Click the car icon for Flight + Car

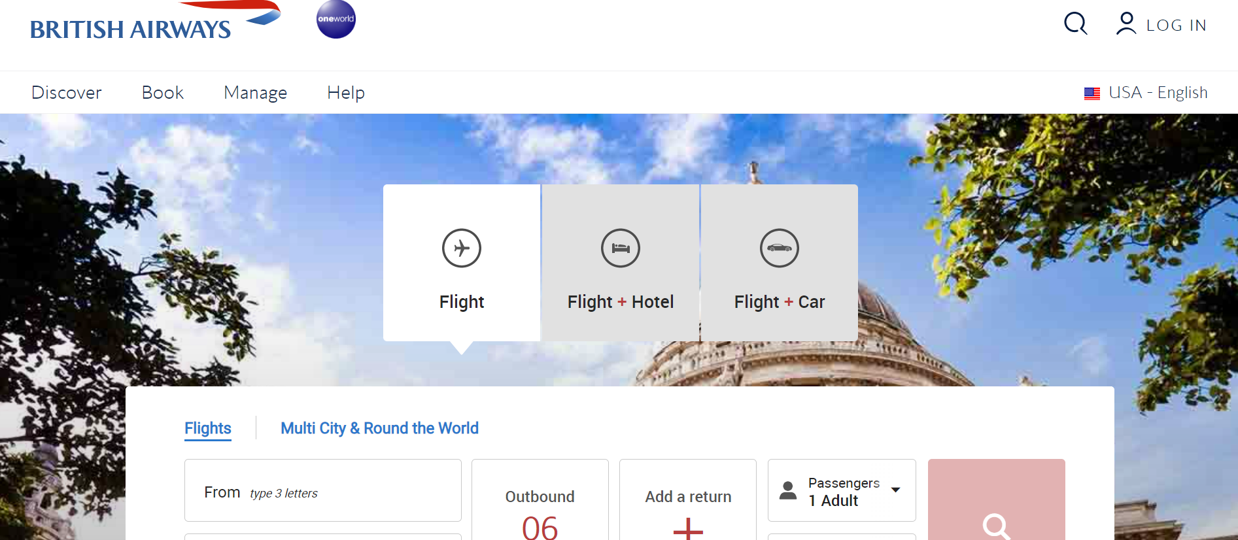click(x=779, y=248)
